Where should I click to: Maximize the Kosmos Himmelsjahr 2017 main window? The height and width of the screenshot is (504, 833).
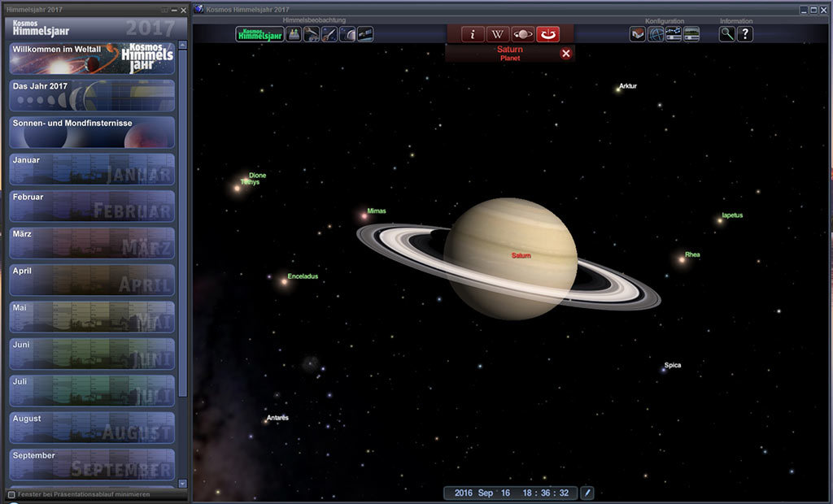point(813,10)
